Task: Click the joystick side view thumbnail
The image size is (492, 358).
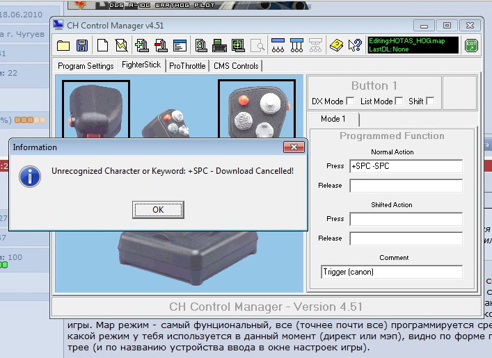Action: pyautogui.click(x=96, y=108)
